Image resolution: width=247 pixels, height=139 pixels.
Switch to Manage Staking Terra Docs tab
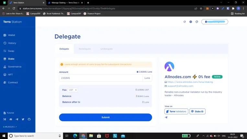(x=65, y=3)
